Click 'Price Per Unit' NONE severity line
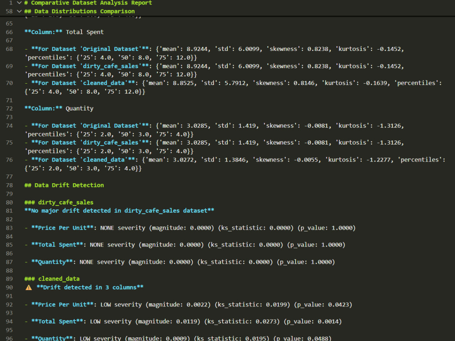This screenshot has height=341, width=455. tap(190, 228)
